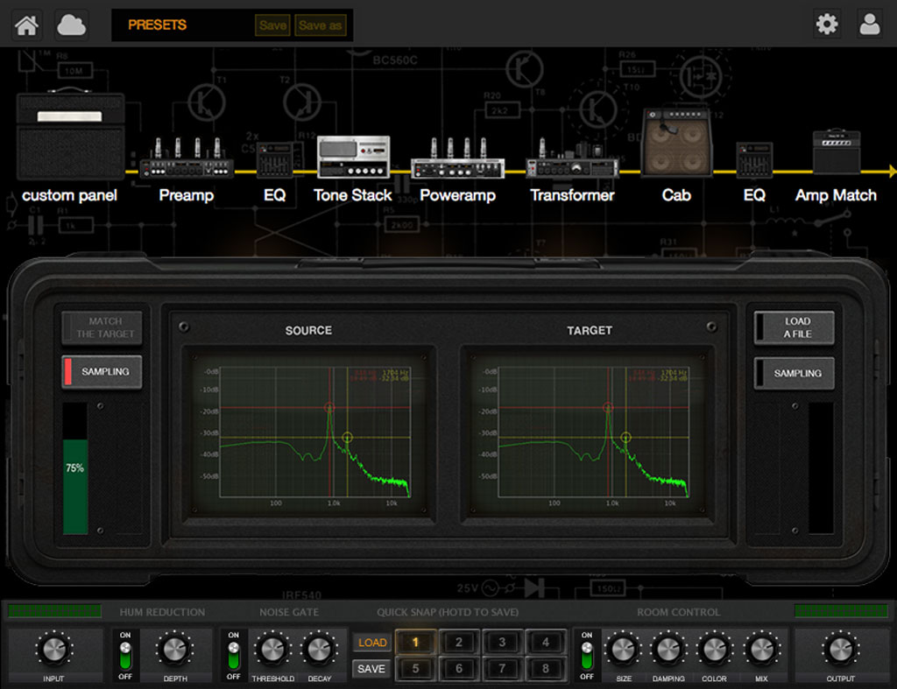Open settings via the gear icon
Screen dimensions: 897x689
pyautogui.click(x=826, y=25)
